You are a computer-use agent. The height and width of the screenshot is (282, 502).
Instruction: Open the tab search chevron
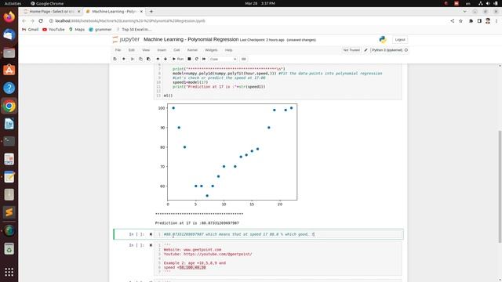click(465, 12)
